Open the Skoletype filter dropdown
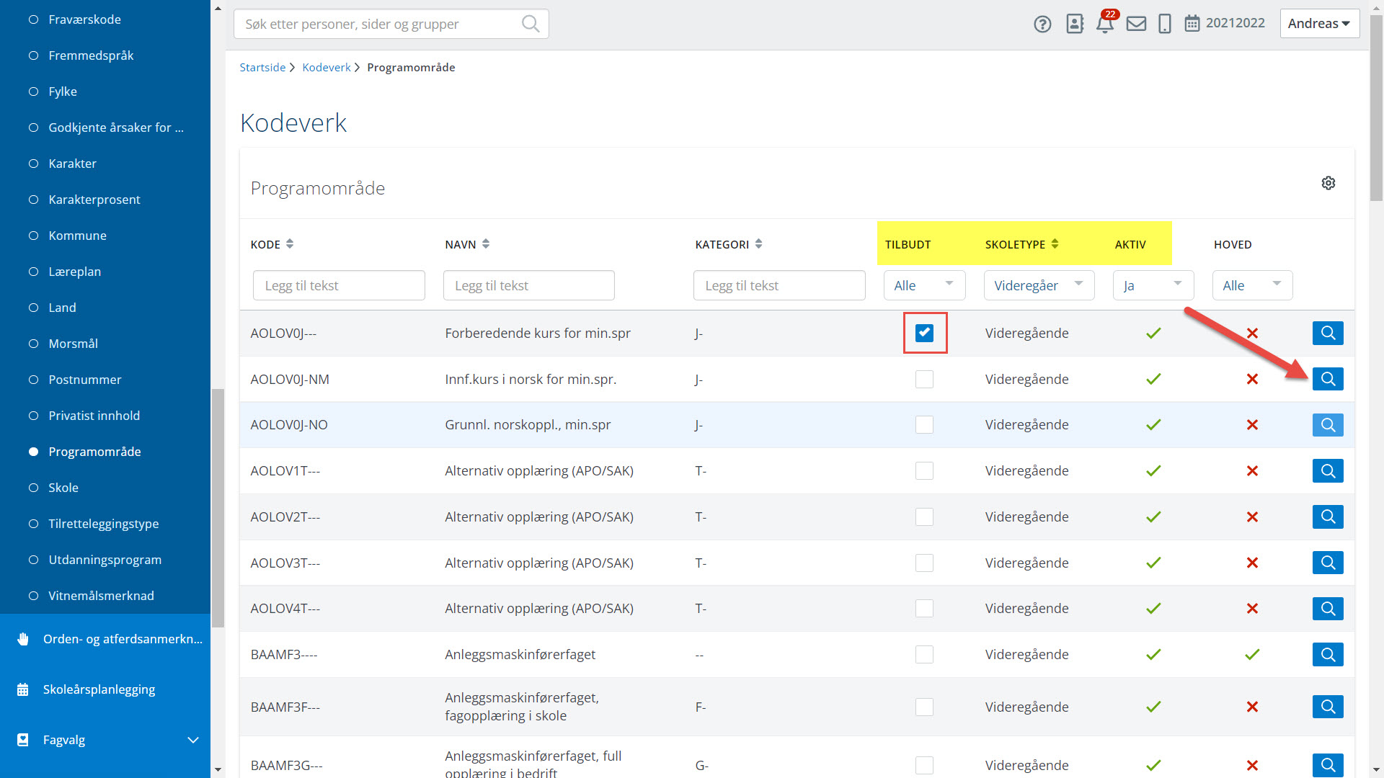The image size is (1384, 778). (x=1039, y=285)
